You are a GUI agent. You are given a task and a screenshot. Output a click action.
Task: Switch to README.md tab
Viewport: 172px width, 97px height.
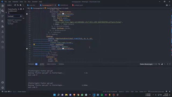click(x=64, y=5)
